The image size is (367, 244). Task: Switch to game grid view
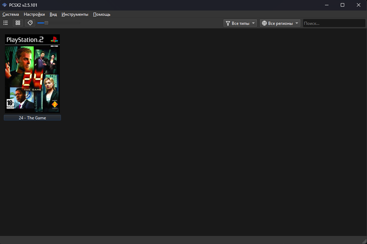[18, 23]
